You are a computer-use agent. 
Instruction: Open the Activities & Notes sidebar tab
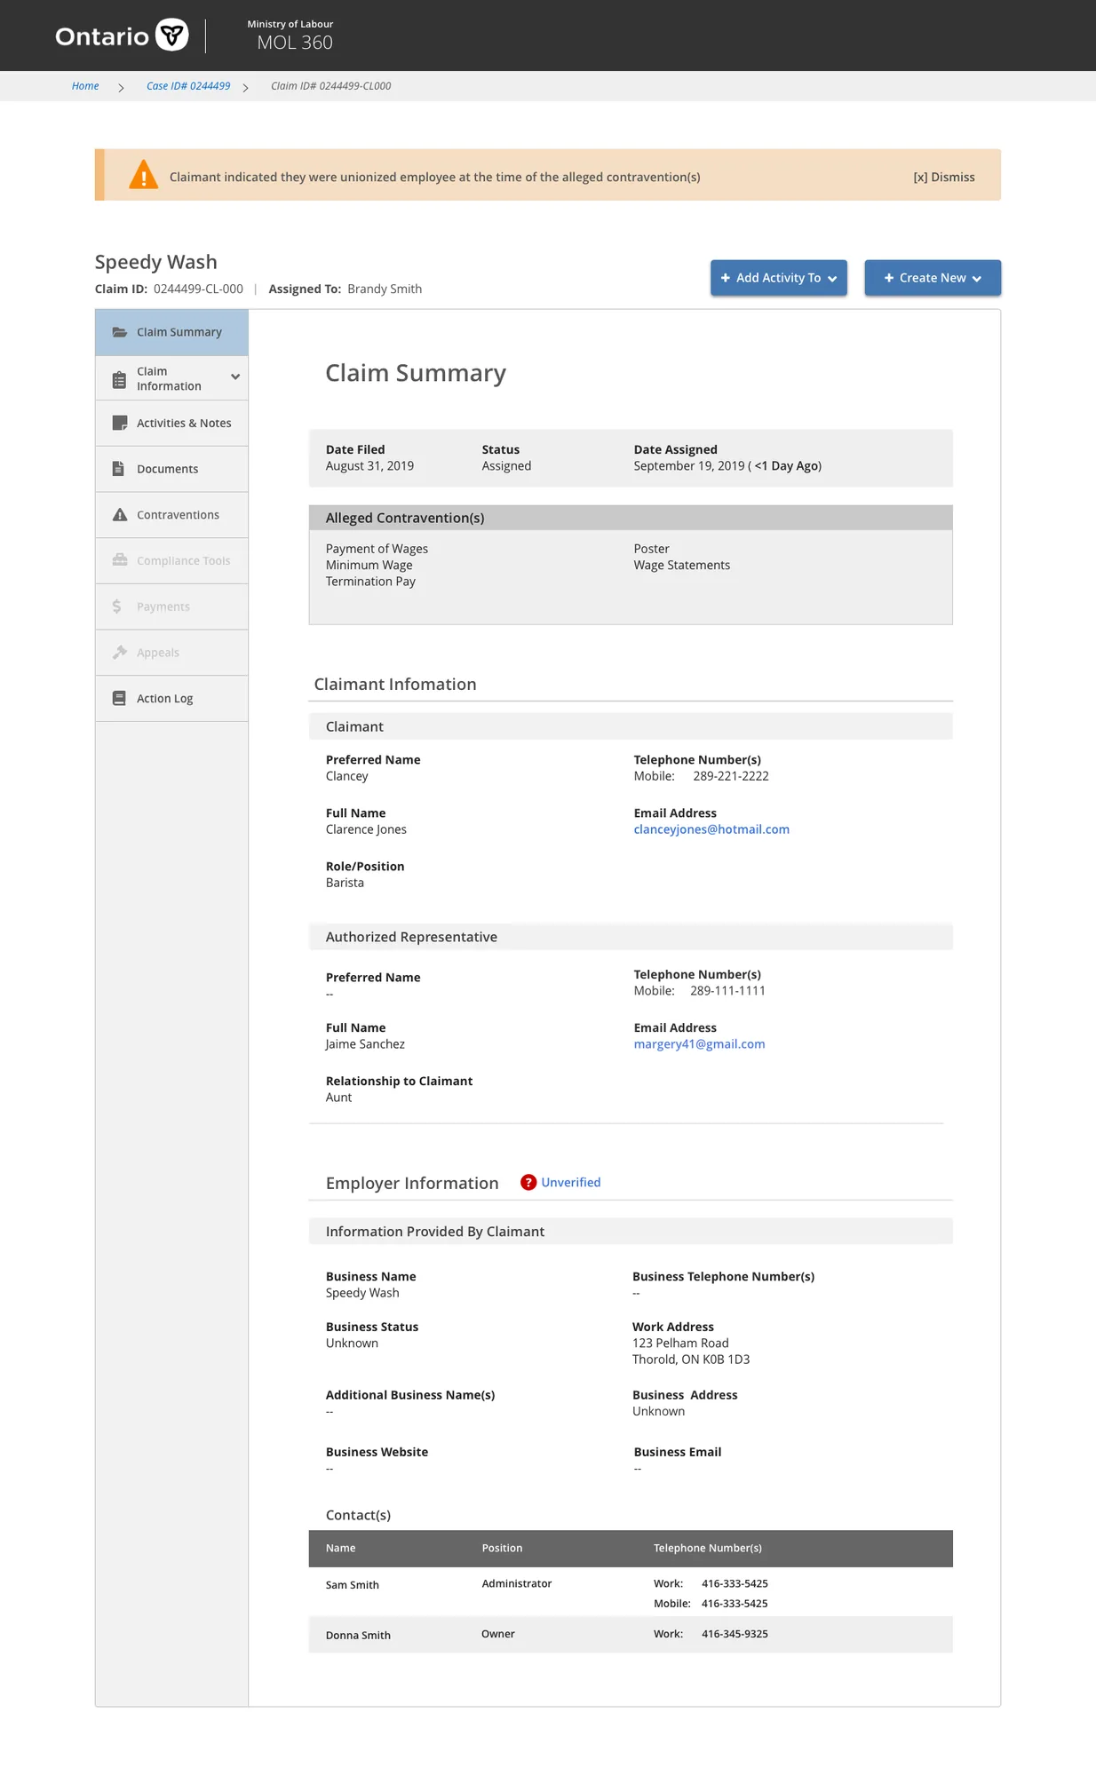point(171,424)
